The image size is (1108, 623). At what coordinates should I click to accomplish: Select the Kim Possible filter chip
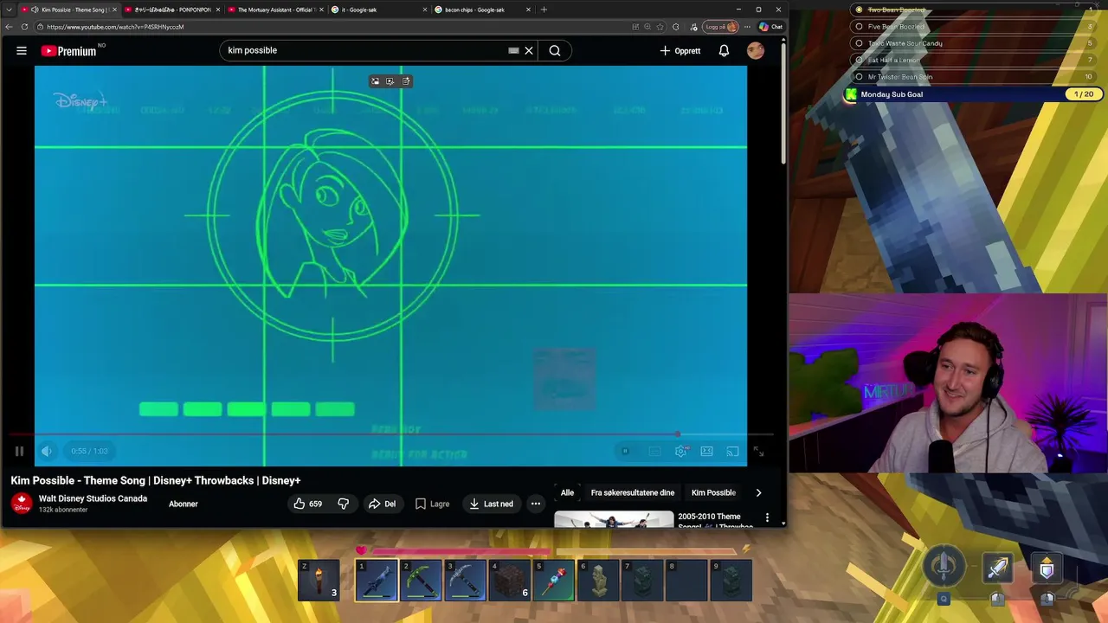coord(713,492)
